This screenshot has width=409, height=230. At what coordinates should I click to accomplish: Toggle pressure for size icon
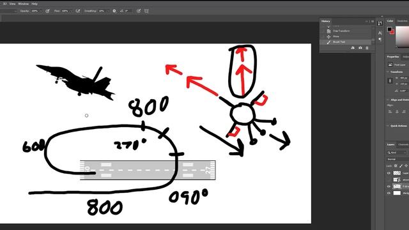click(x=139, y=11)
